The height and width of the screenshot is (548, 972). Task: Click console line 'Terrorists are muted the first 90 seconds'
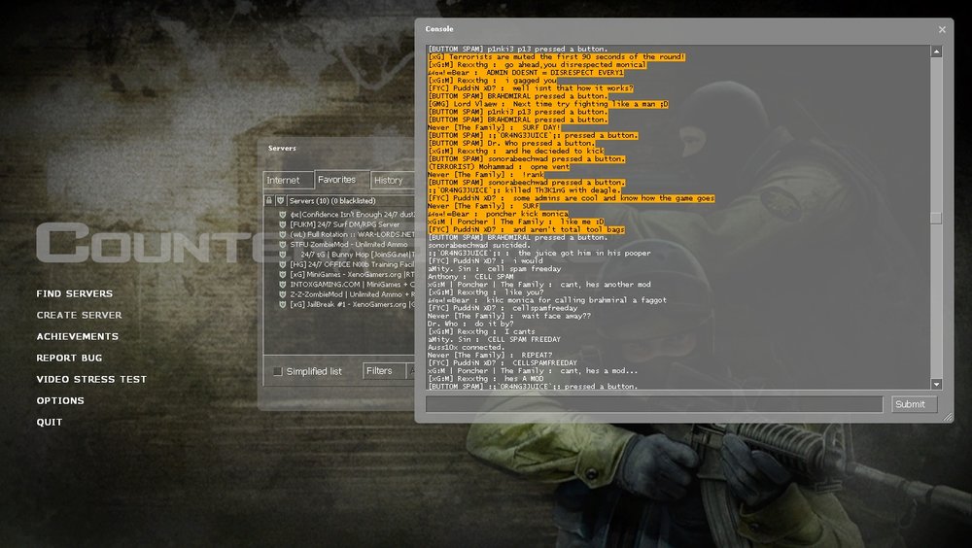557,57
